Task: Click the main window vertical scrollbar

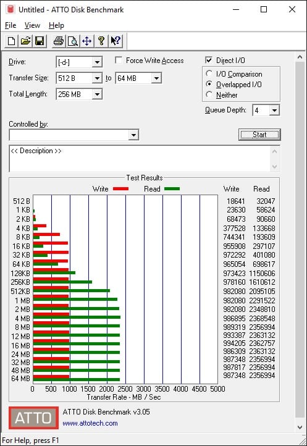Action: click(x=300, y=242)
